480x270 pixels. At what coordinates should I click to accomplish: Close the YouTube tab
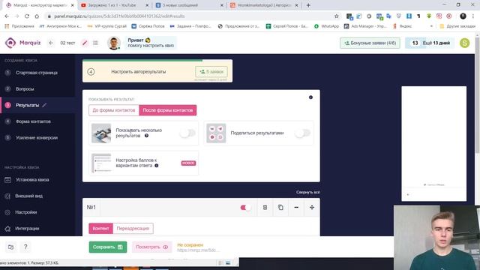[147, 5]
